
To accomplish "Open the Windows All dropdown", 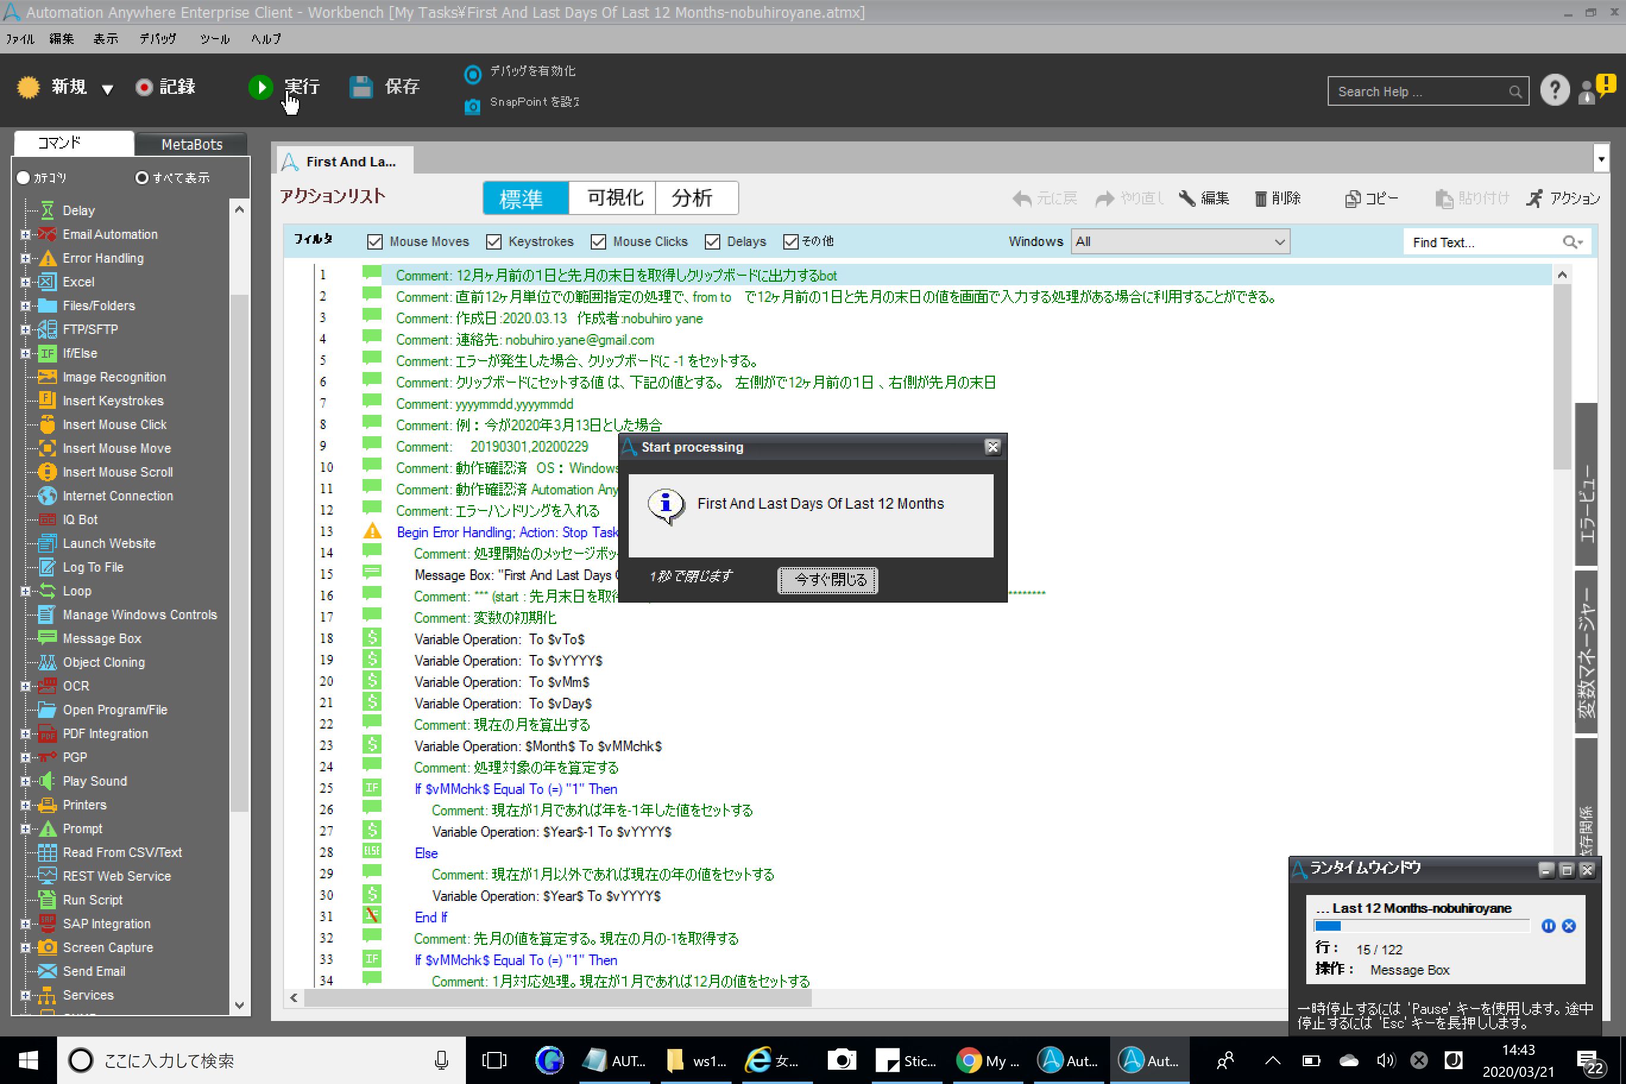I will click(1180, 242).
